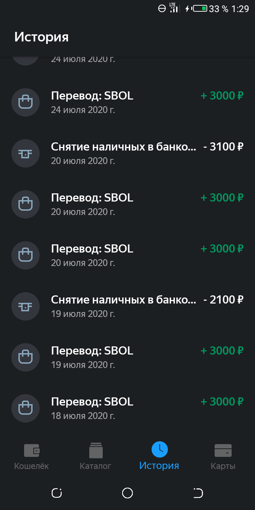Tap the shopping bag icon of the 19 июля SBOL transfer

[25, 357]
